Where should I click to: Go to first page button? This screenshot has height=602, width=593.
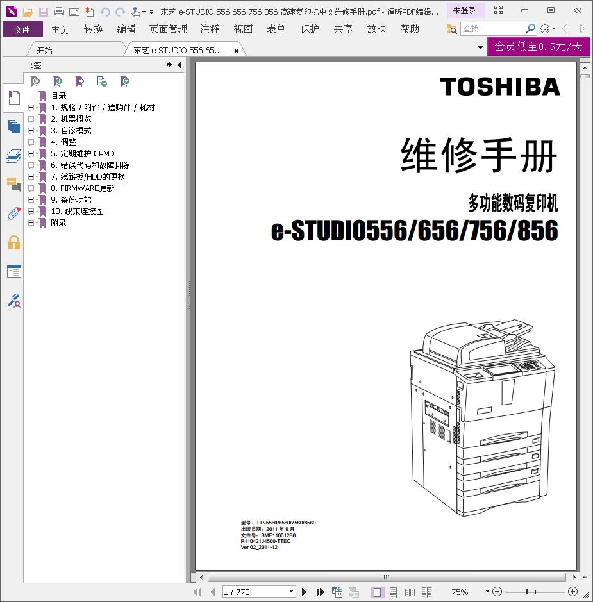[197, 592]
